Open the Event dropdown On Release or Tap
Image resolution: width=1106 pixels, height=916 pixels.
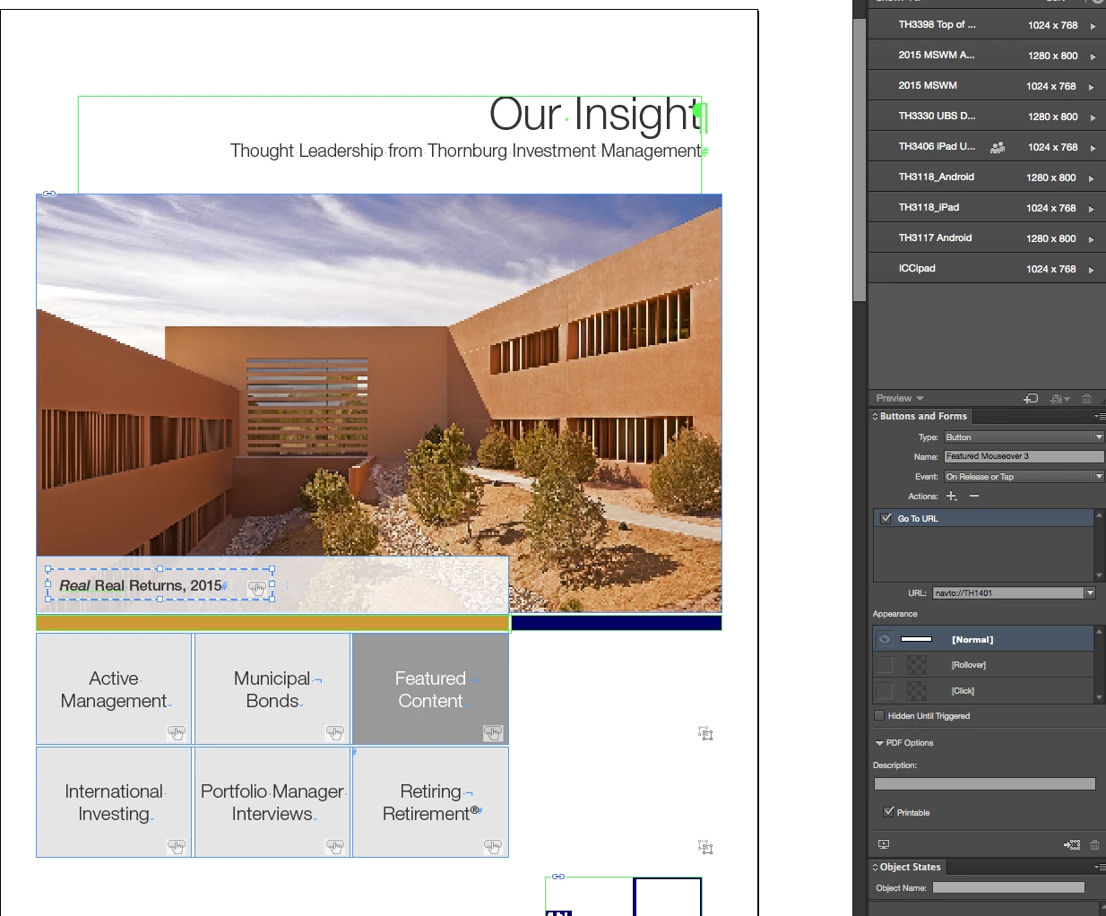1024,477
